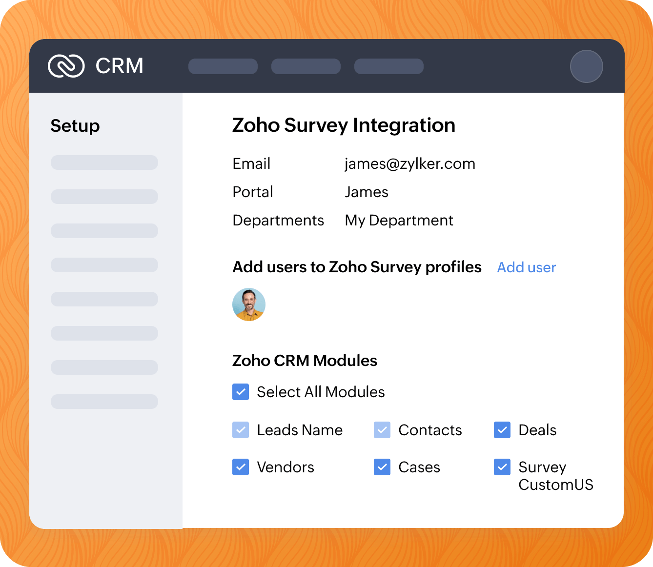Click the CRM text beside the logo
This screenshot has height=567, width=653.
[x=120, y=66]
